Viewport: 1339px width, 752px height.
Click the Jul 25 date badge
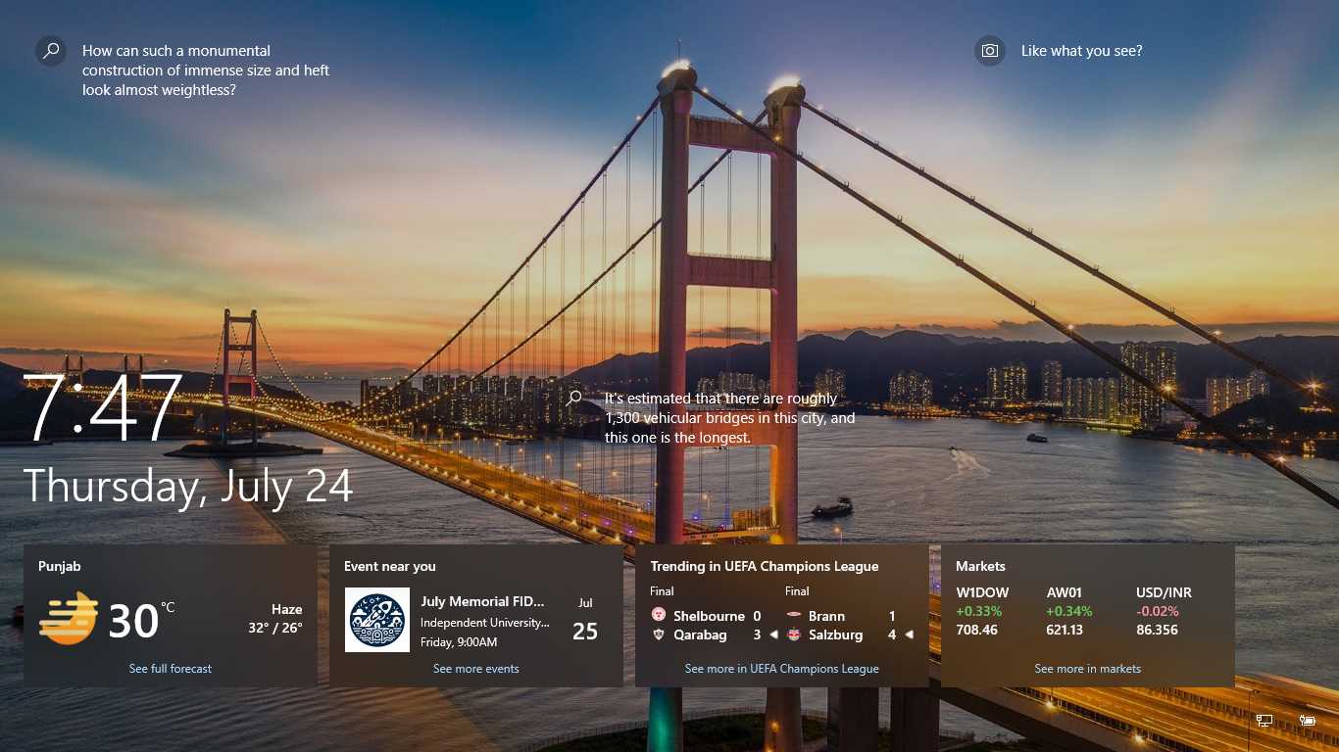[x=585, y=622]
